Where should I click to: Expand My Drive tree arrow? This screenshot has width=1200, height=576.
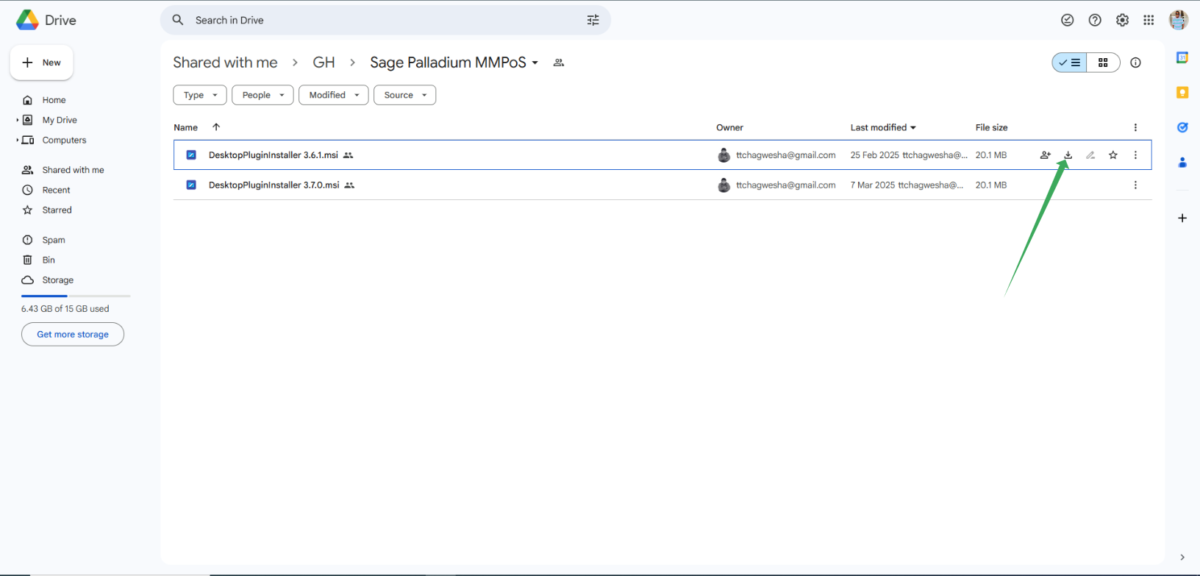[18, 120]
